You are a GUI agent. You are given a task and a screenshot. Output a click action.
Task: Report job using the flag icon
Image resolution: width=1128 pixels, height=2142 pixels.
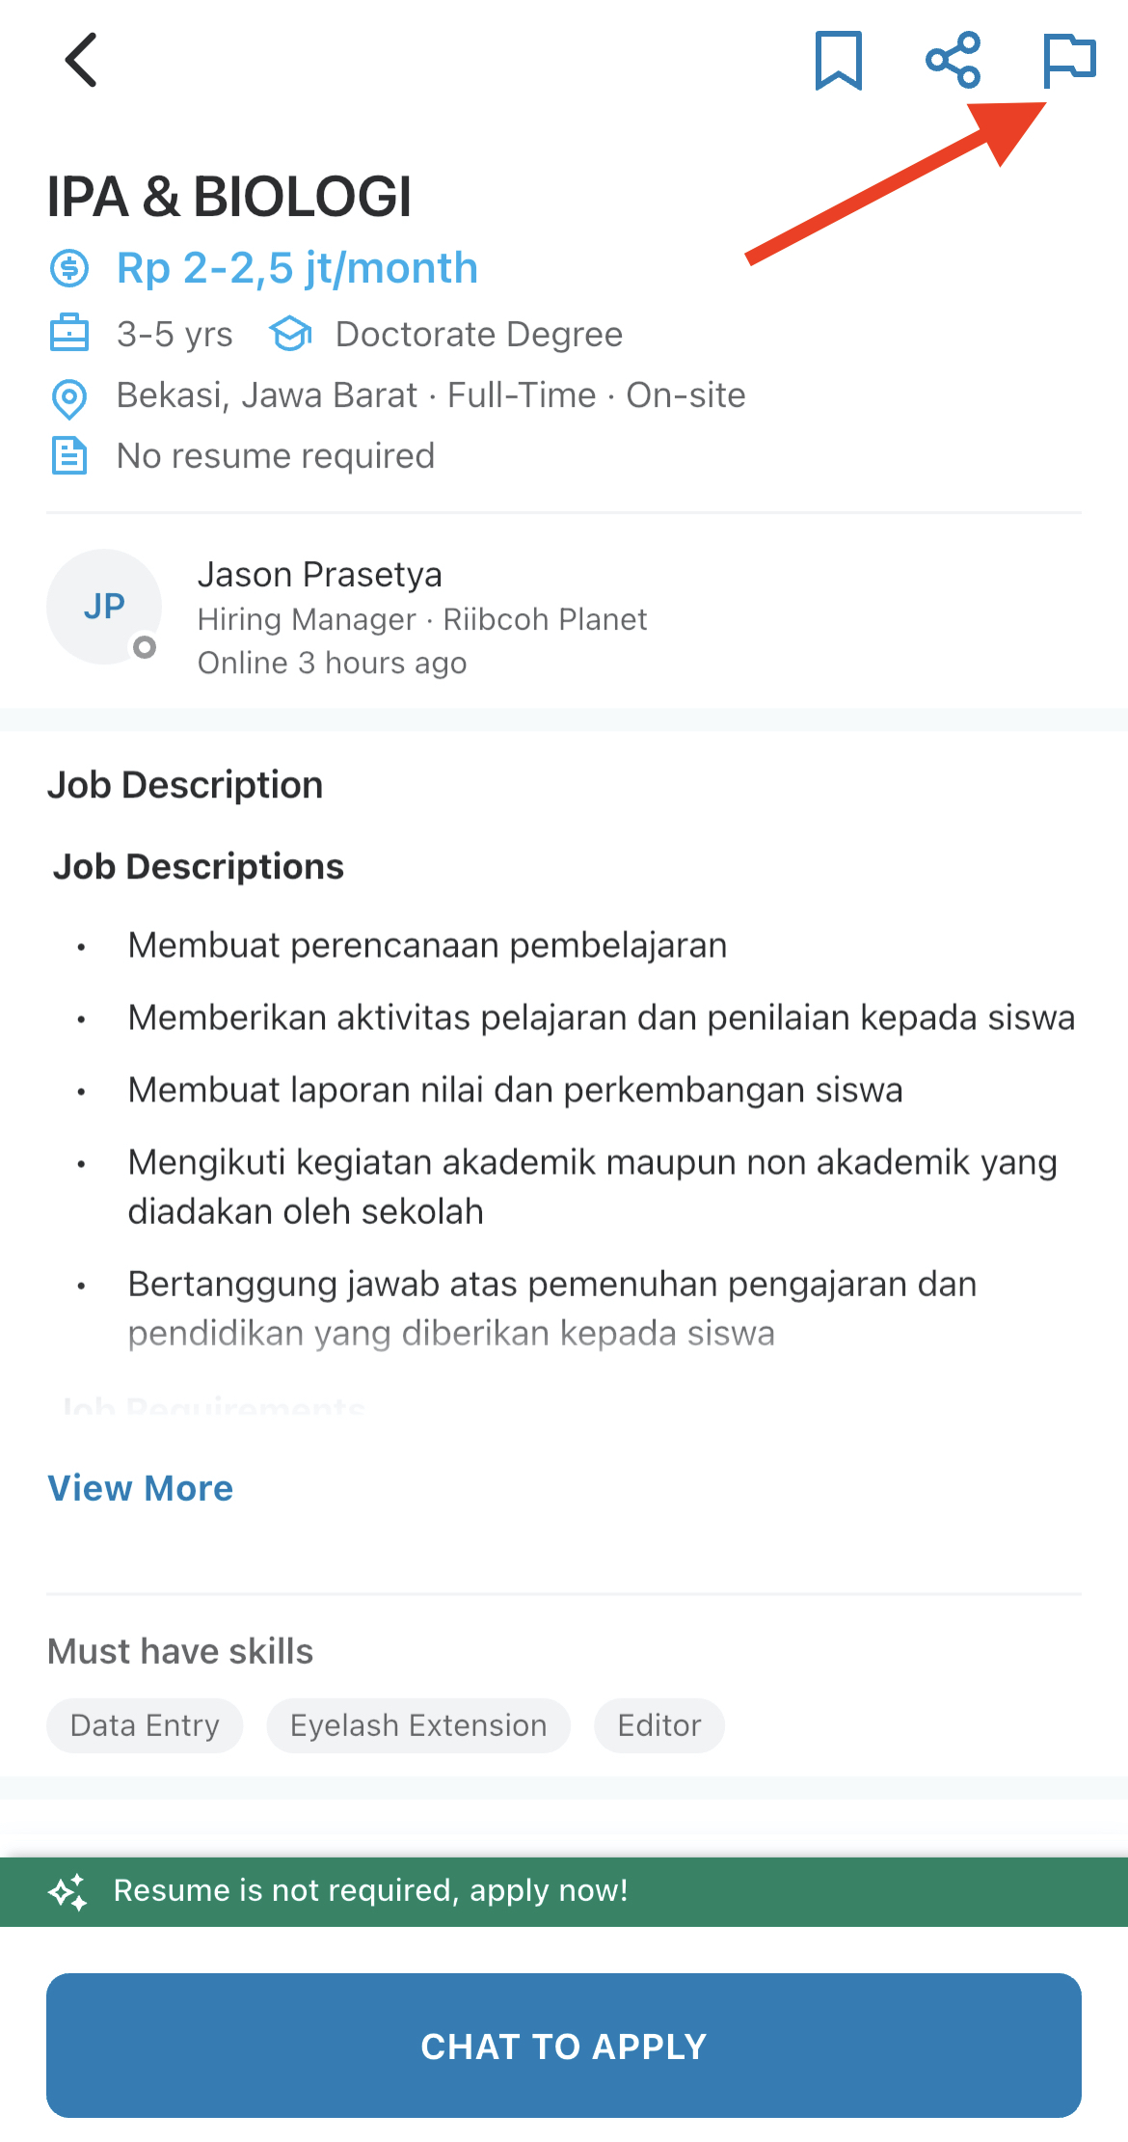(1068, 60)
